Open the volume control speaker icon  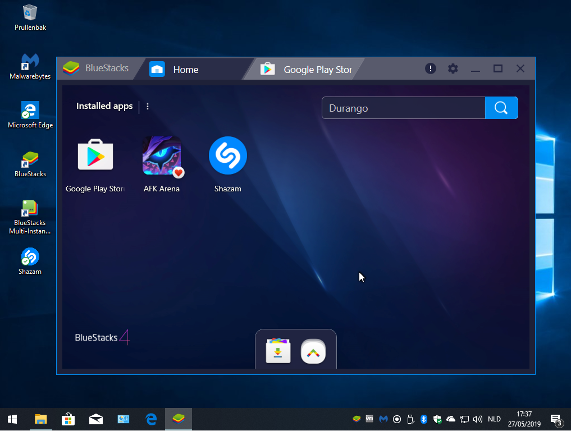point(477,419)
